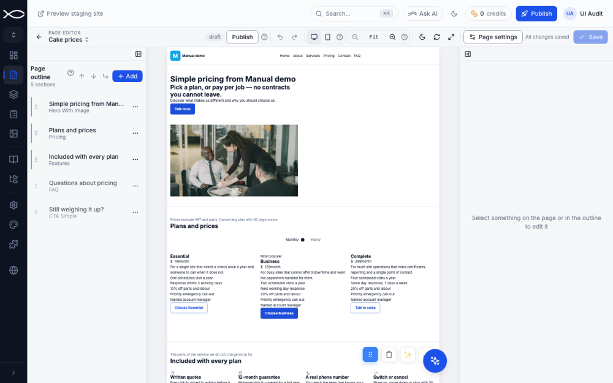Open options for Still weighing it up?
Viewport: 613px width, 383px height.
135,212
